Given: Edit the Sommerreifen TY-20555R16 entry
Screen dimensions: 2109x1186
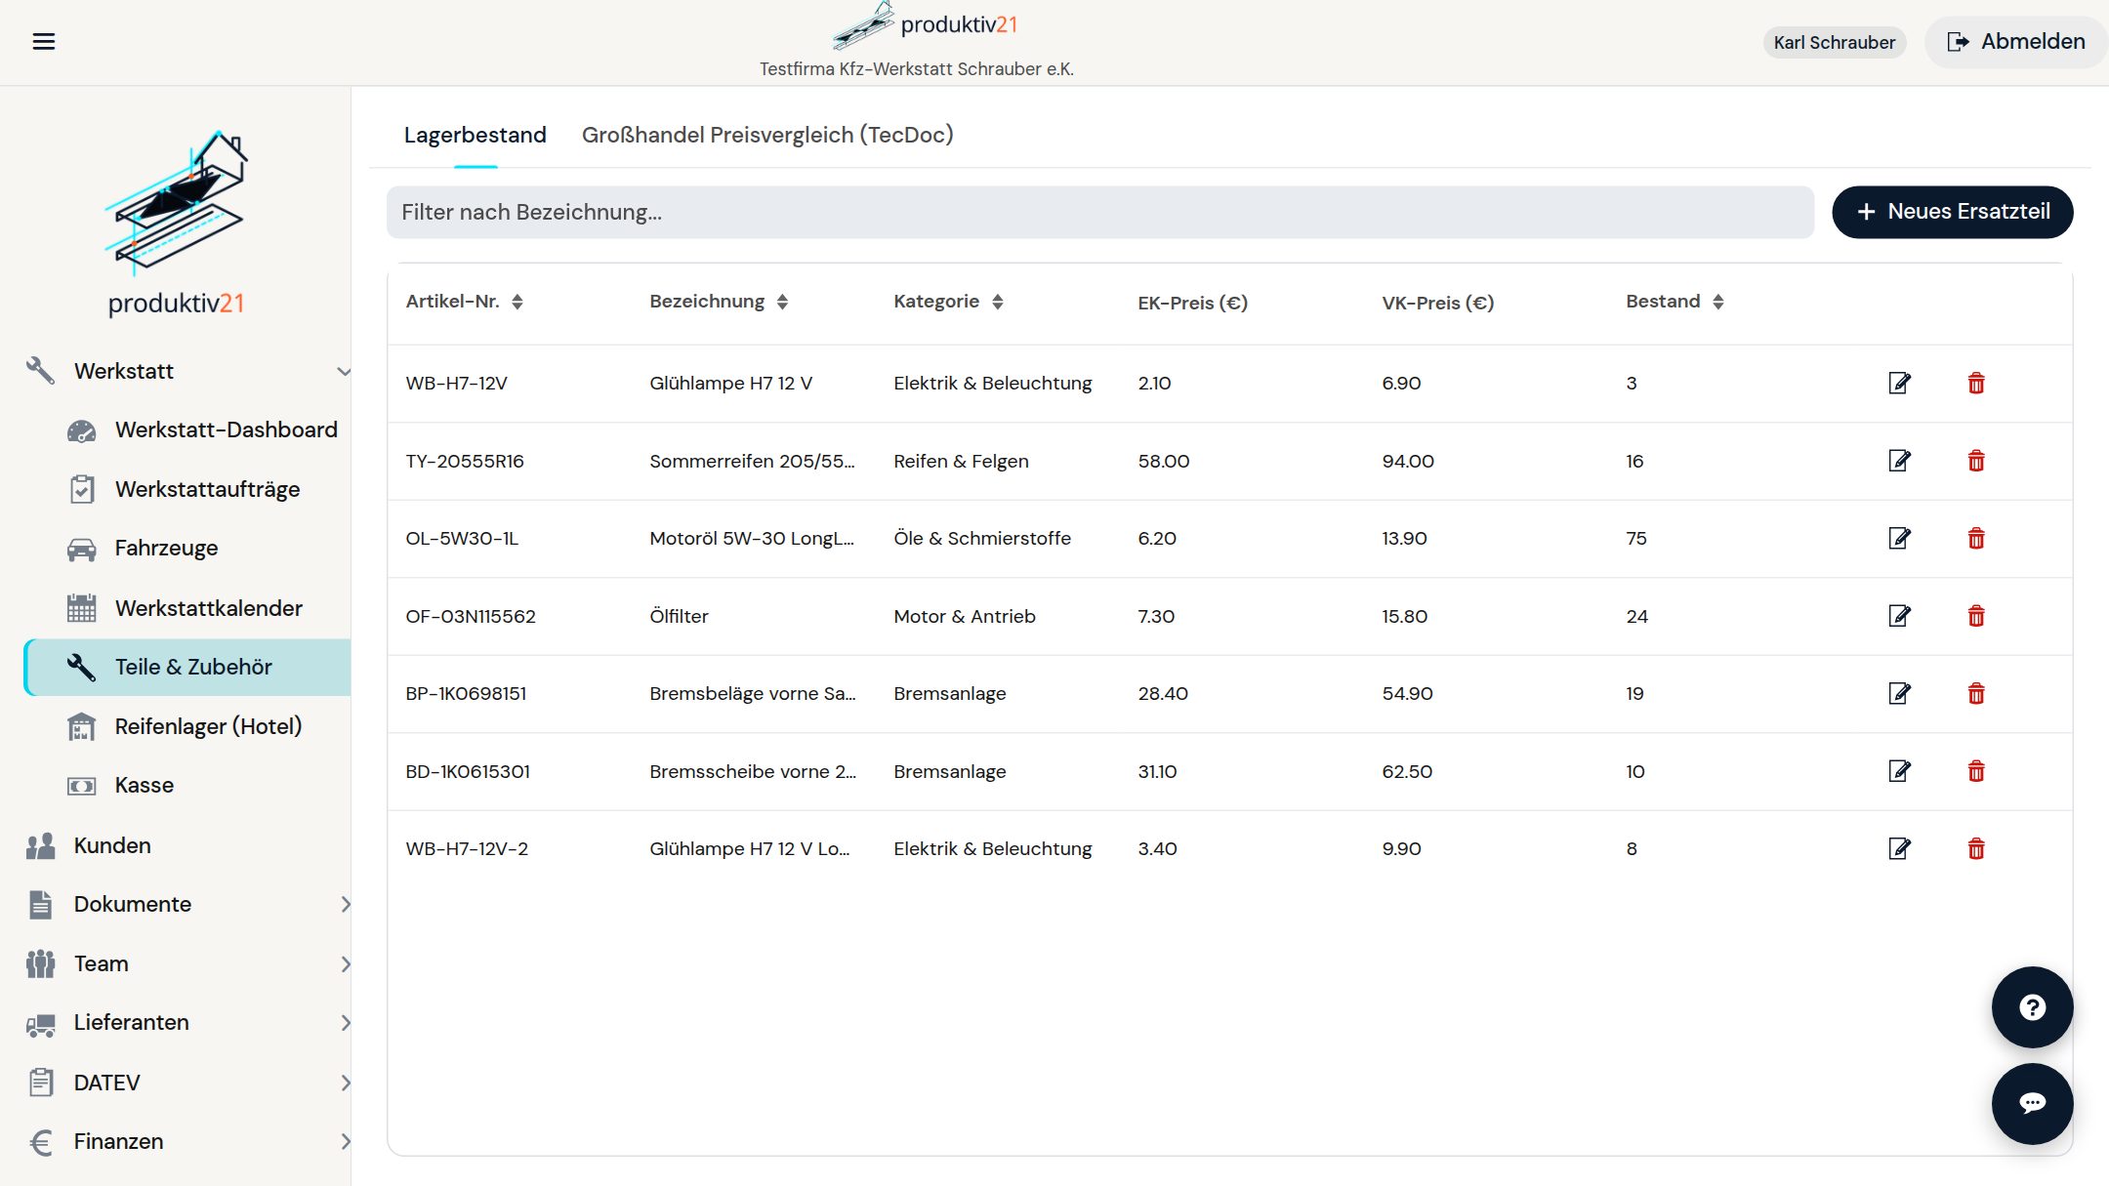Looking at the screenshot, I should [x=1899, y=461].
